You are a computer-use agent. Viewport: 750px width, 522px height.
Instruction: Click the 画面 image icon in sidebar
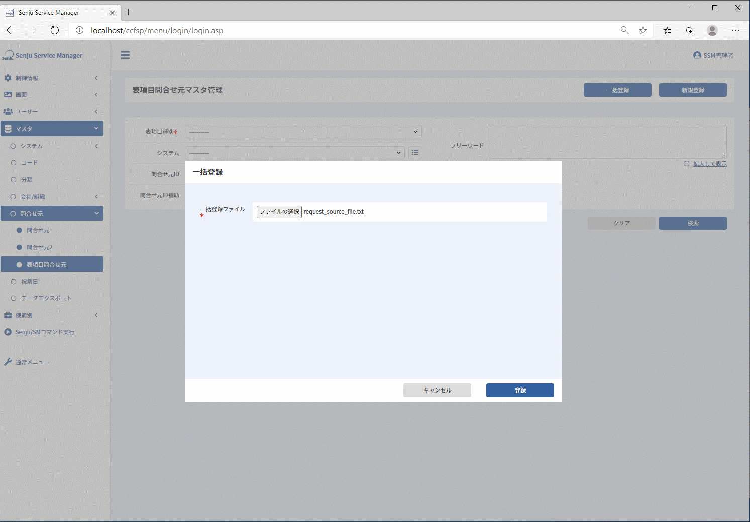pos(8,95)
